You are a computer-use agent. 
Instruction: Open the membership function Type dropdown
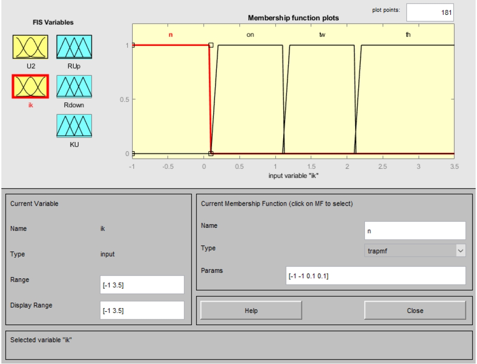click(415, 250)
